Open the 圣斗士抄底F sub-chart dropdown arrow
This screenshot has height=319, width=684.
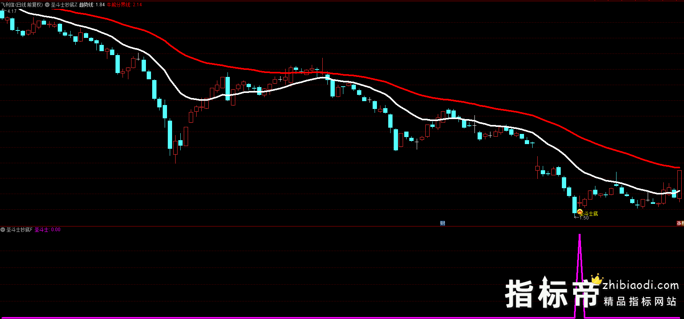pos(3,230)
